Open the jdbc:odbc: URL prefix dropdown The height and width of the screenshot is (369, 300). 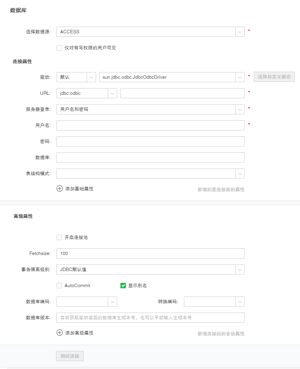click(87, 93)
